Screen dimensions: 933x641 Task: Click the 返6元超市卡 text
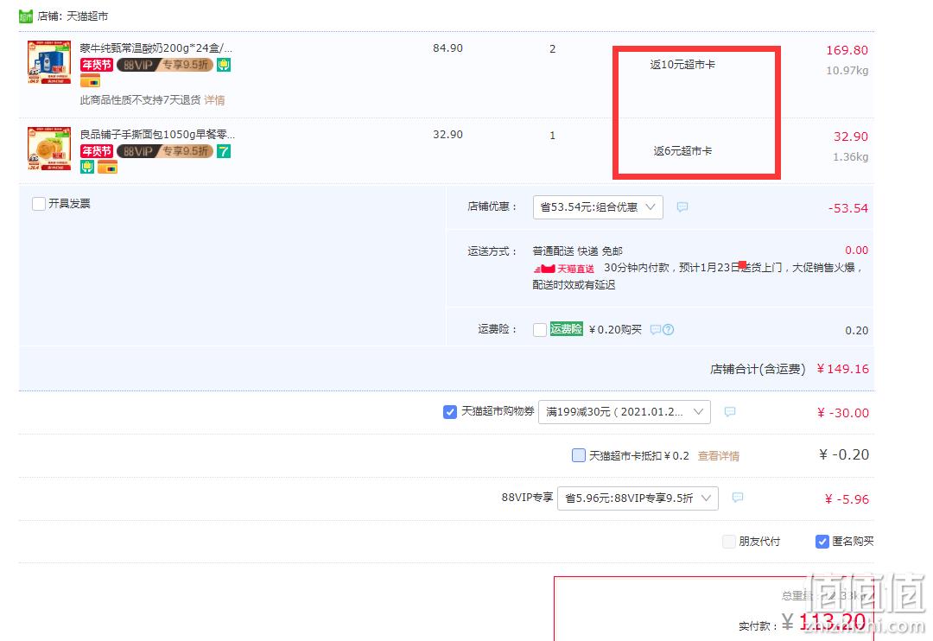pyautogui.click(x=683, y=150)
